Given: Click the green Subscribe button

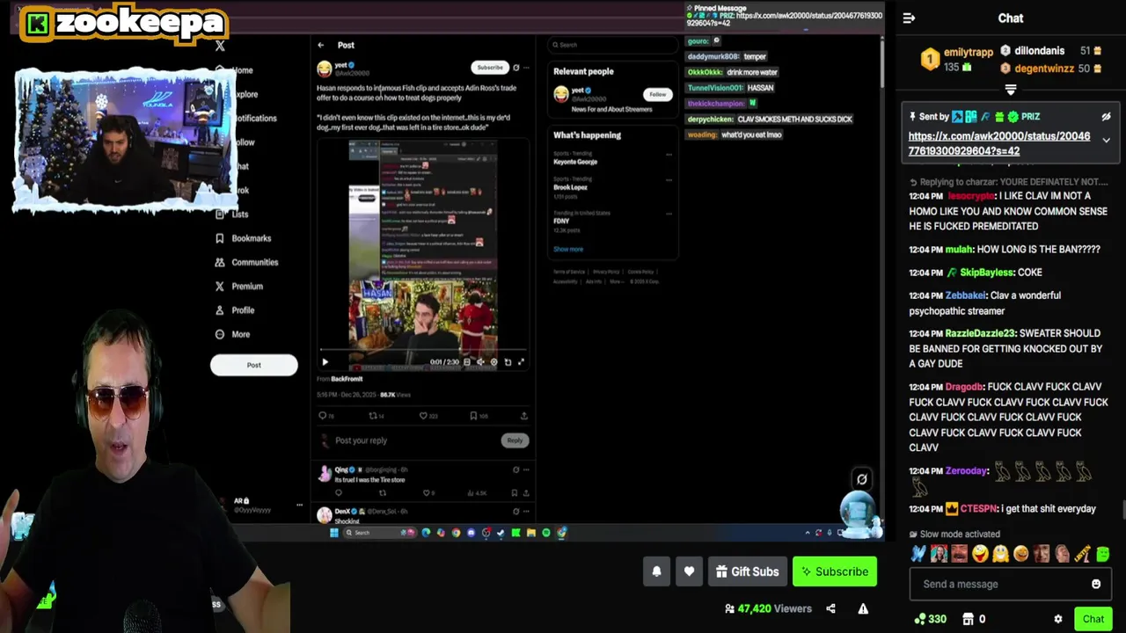Looking at the screenshot, I should click(835, 571).
